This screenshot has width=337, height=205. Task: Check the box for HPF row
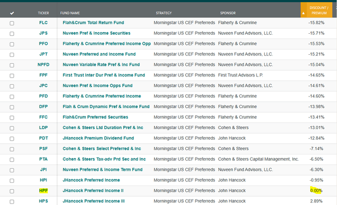point(12,191)
